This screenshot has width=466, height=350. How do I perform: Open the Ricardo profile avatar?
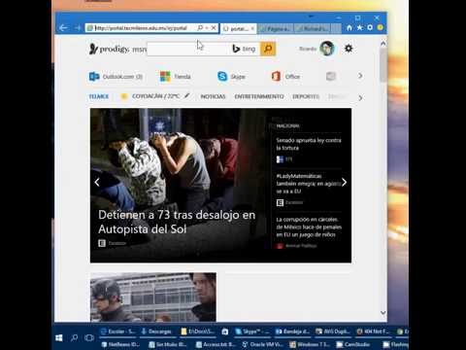[327, 49]
